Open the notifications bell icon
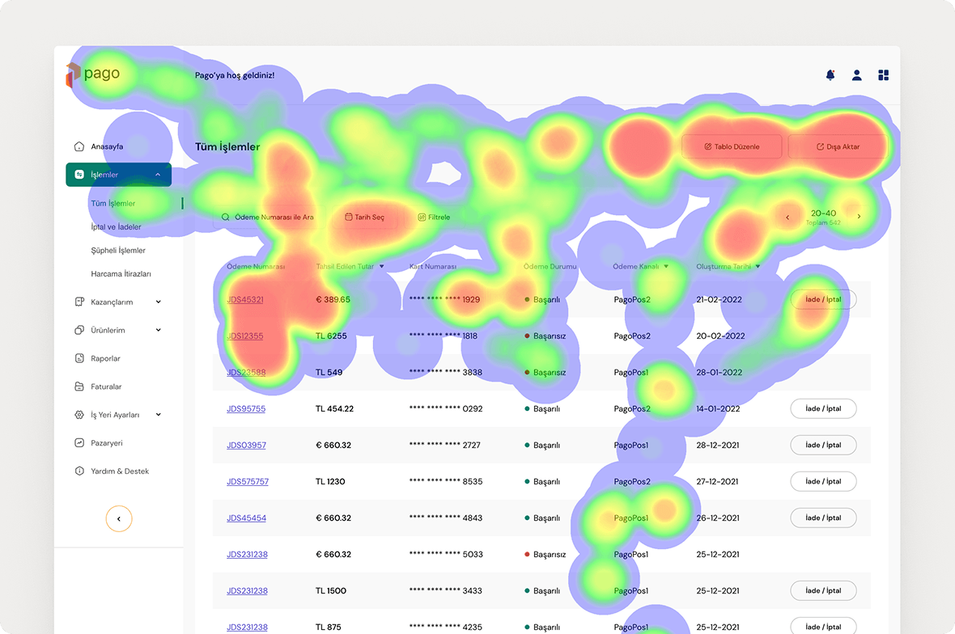The height and width of the screenshot is (634, 955). pos(830,74)
